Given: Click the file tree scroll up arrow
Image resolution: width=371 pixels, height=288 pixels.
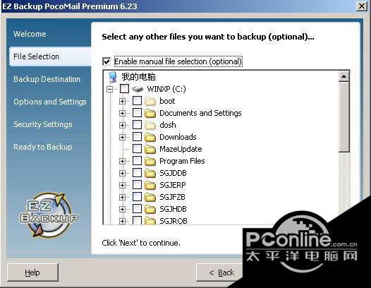Looking at the screenshot, I should coord(343,76).
